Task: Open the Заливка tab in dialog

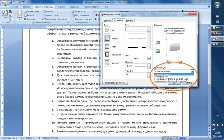Action: [x=129, y=21]
